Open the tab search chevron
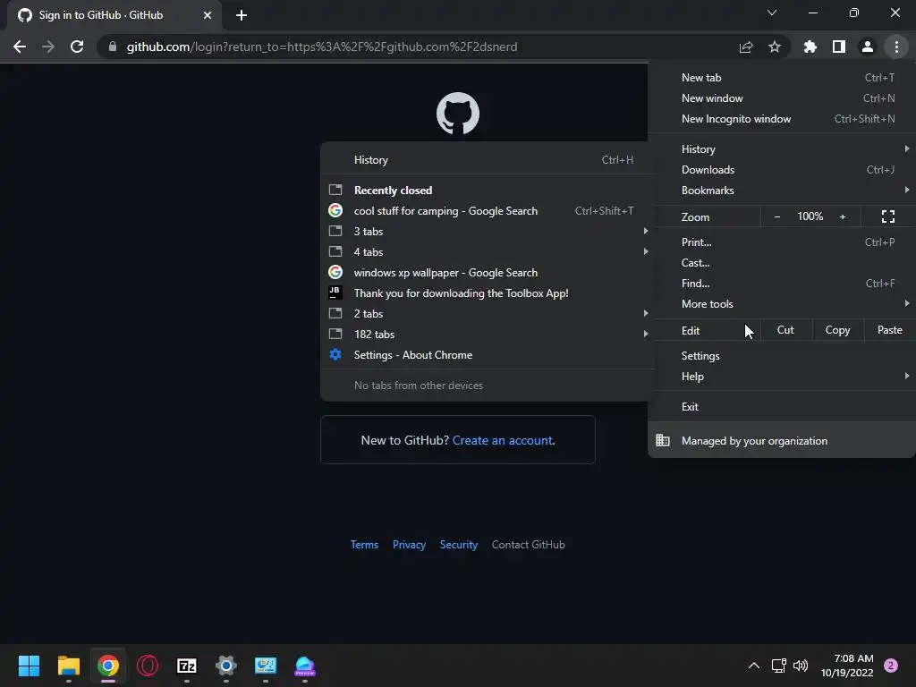This screenshot has height=687, width=916. tap(772, 13)
